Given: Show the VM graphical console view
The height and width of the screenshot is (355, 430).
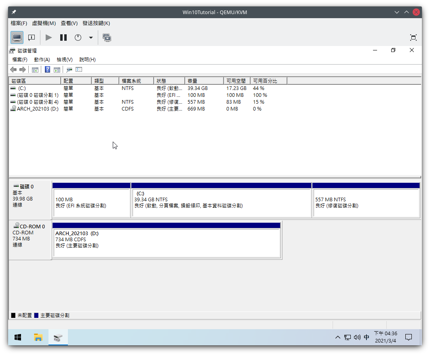Looking at the screenshot, I should 17,38.
